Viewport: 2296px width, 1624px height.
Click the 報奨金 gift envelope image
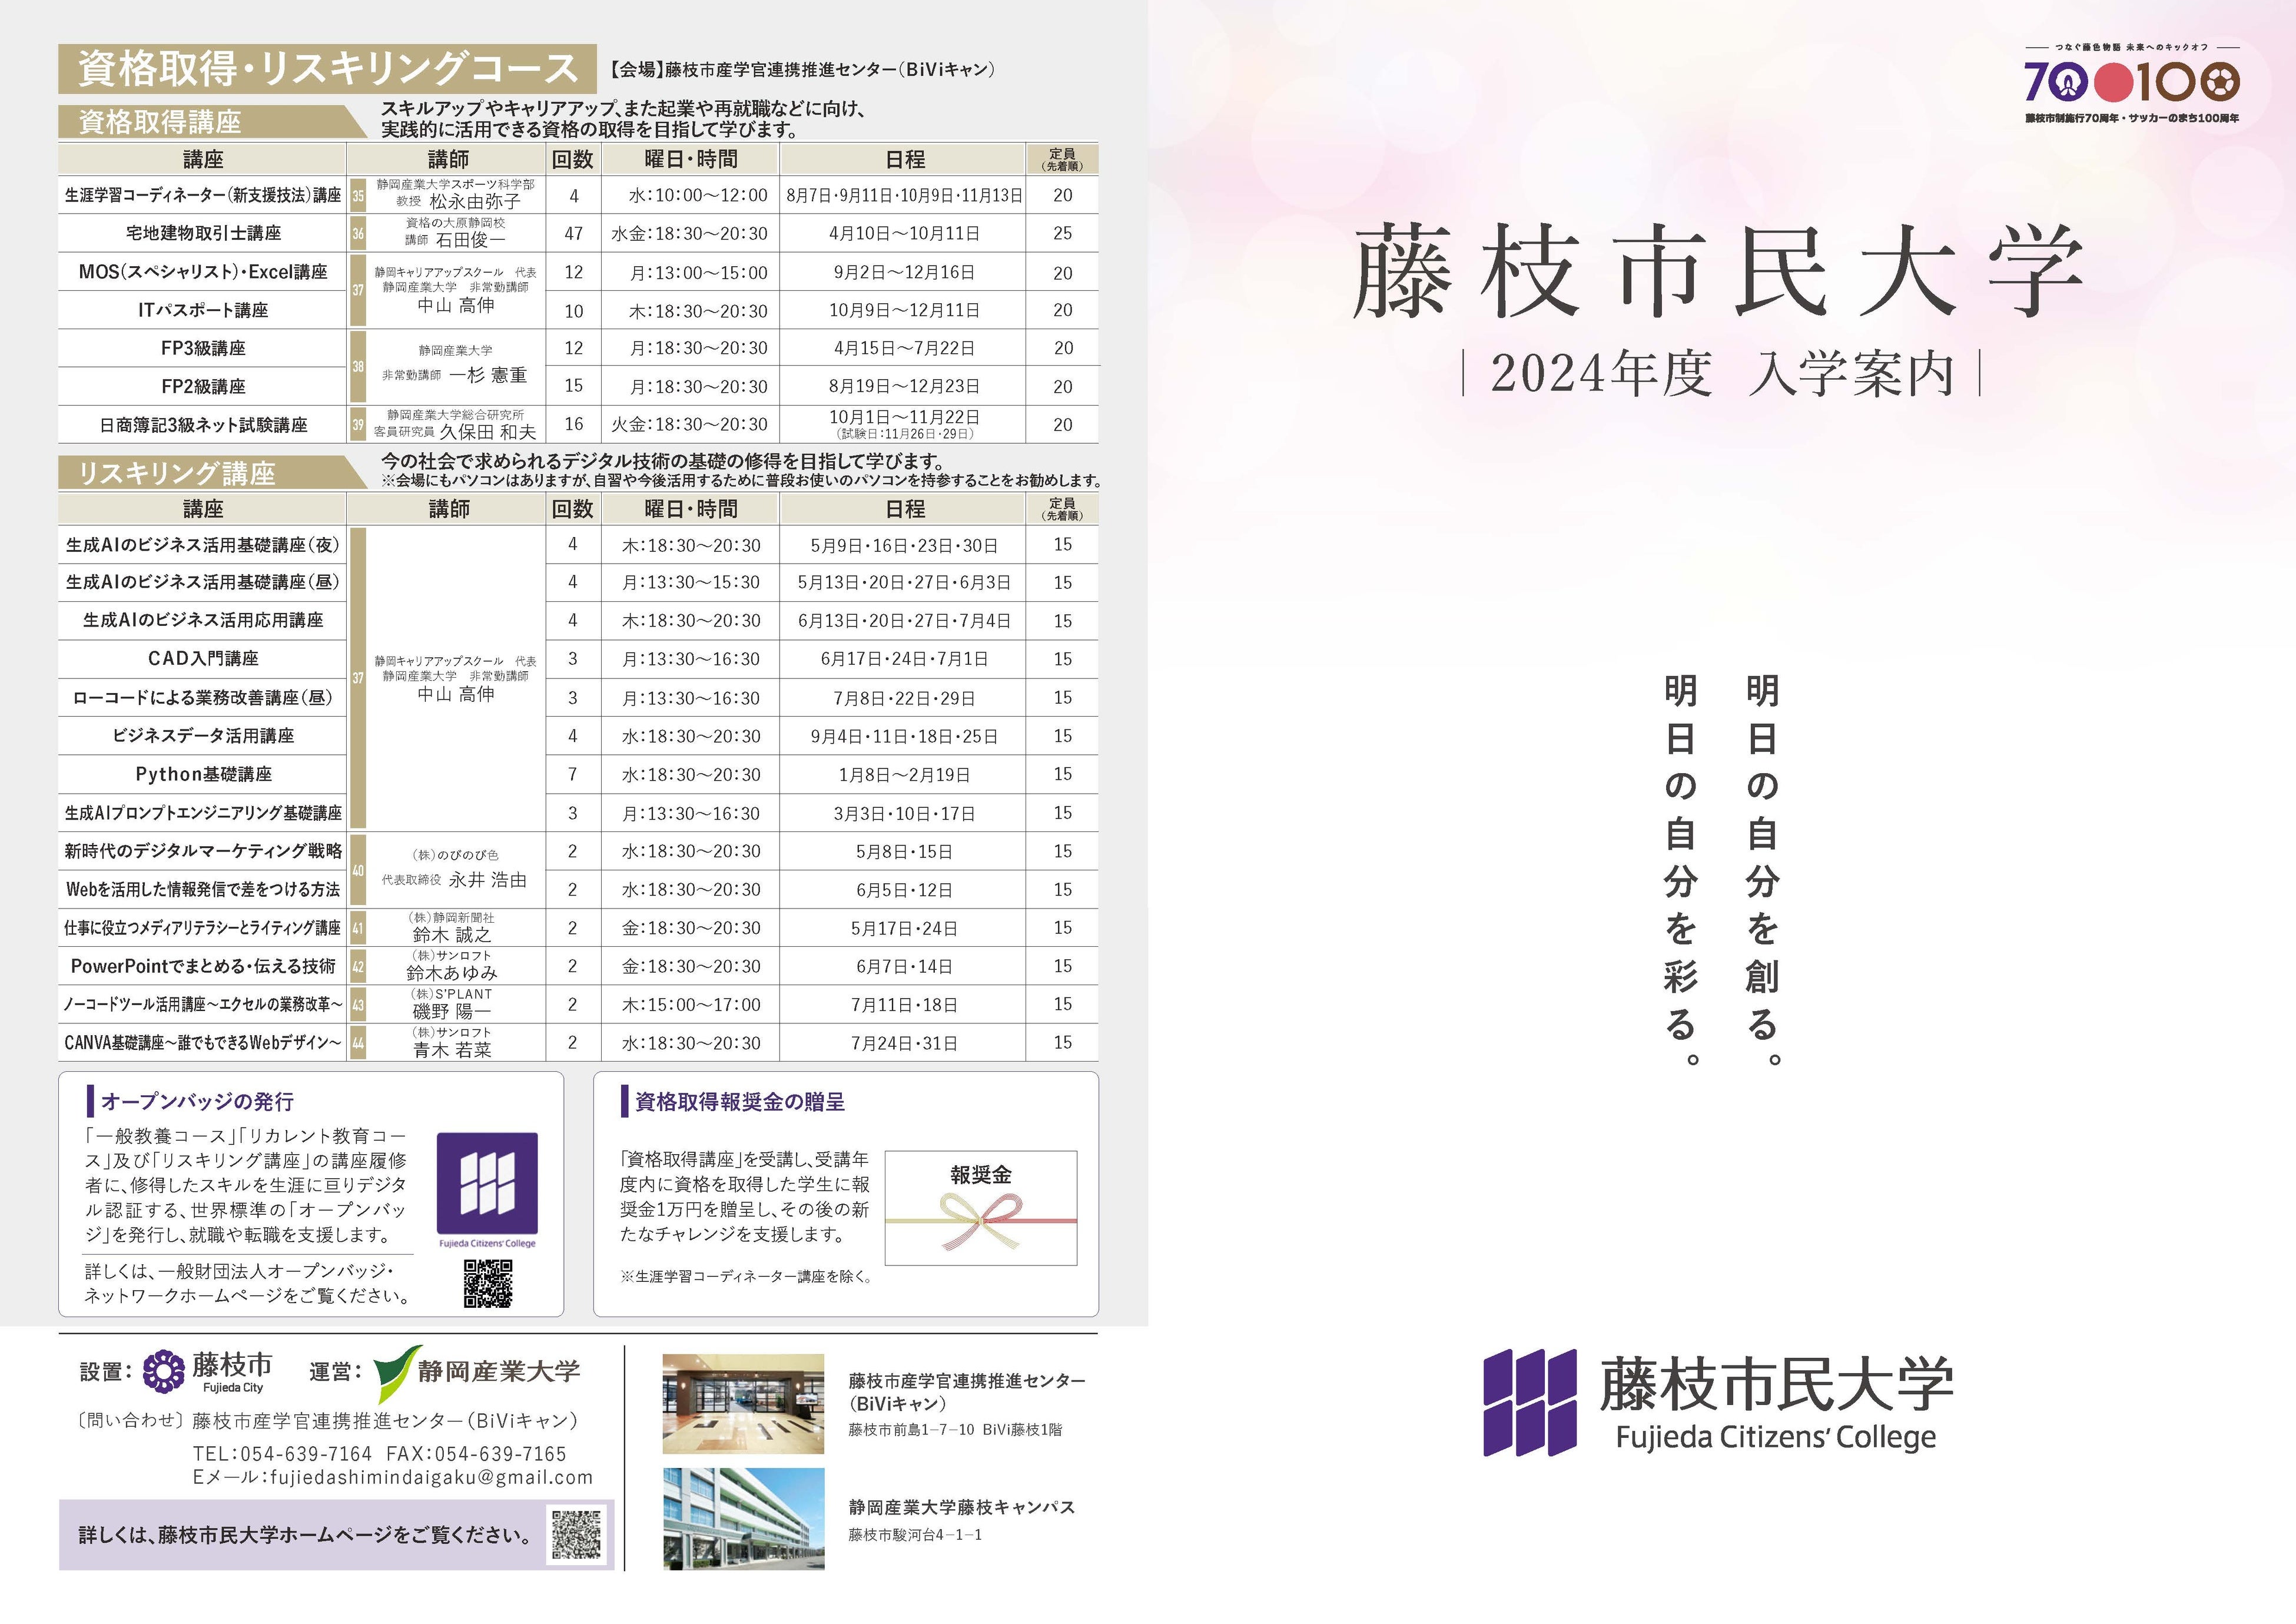pos(980,1208)
